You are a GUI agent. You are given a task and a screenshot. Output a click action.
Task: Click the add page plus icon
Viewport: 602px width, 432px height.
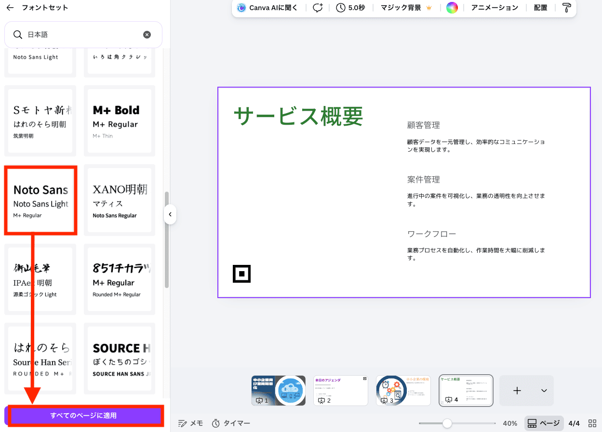coord(517,391)
